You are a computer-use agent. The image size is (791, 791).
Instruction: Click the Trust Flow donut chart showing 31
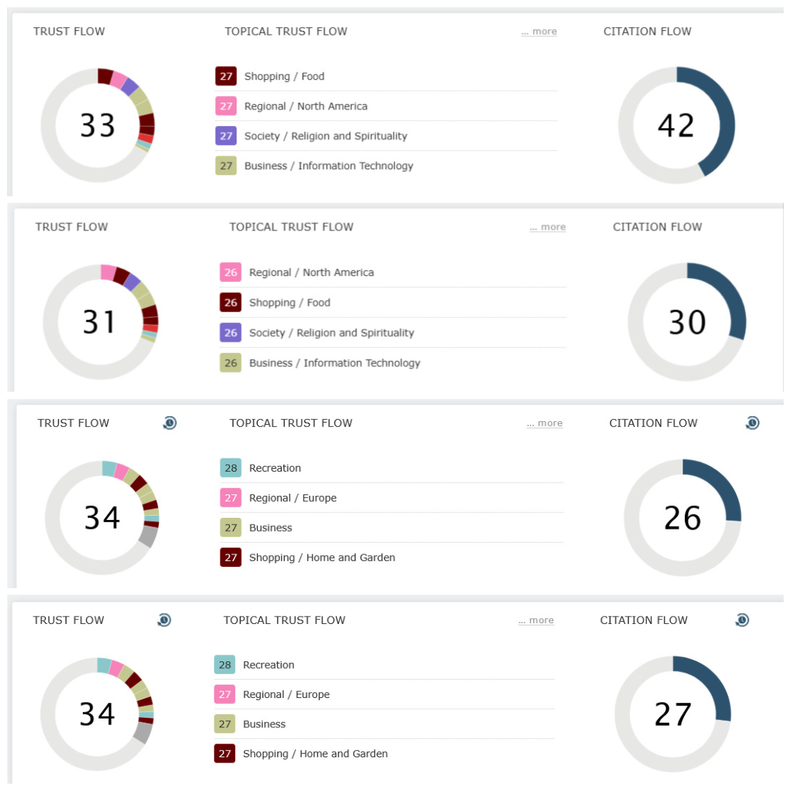point(100,322)
